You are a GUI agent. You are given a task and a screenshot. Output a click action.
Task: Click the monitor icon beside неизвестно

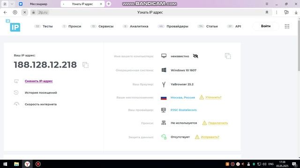click(164, 56)
